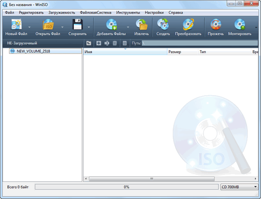Image resolution: width=261 pixels, height=199 pixels.
Task: Click the Монтировать mount icon
Action: pyautogui.click(x=240, y=25)
